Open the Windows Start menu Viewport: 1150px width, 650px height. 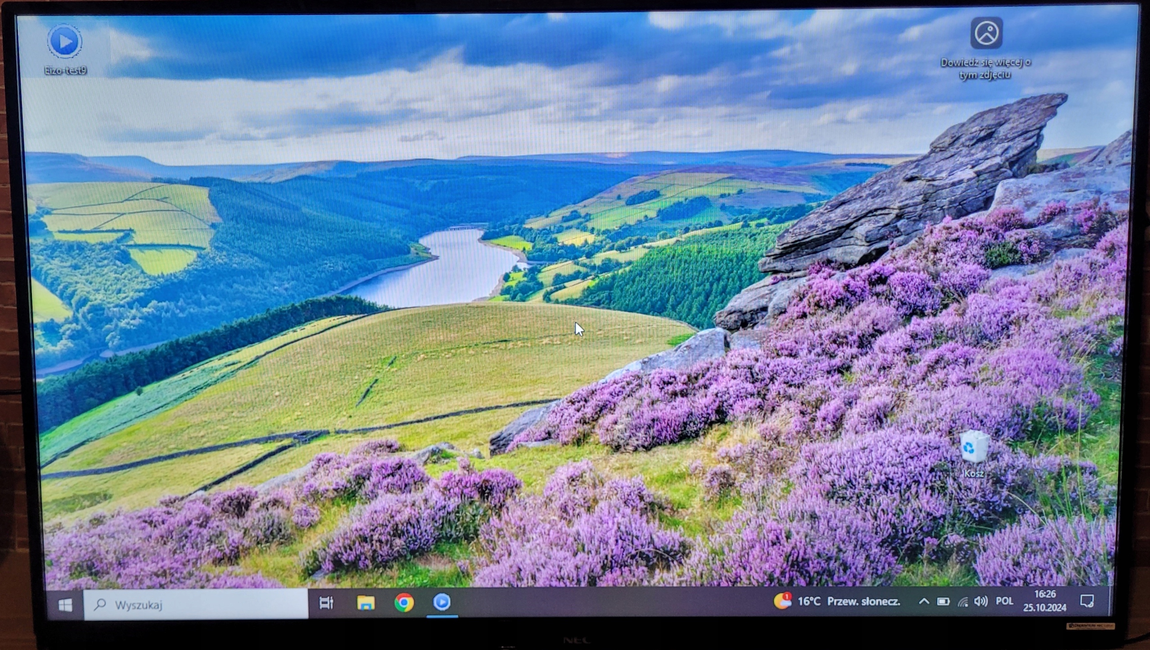pyautogui.click(x=66, y=605)
